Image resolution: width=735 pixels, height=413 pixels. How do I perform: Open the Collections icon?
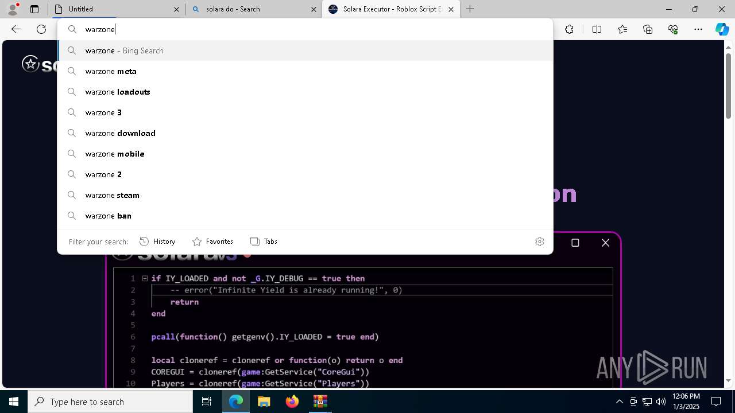[x=648, y=29]
